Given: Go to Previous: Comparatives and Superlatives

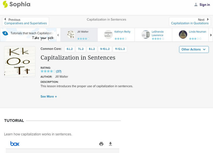Looking at the screenshot, I should [26, 22].
